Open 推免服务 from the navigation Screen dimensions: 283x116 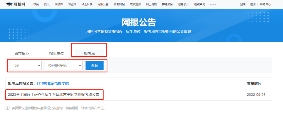click(167, 4)
